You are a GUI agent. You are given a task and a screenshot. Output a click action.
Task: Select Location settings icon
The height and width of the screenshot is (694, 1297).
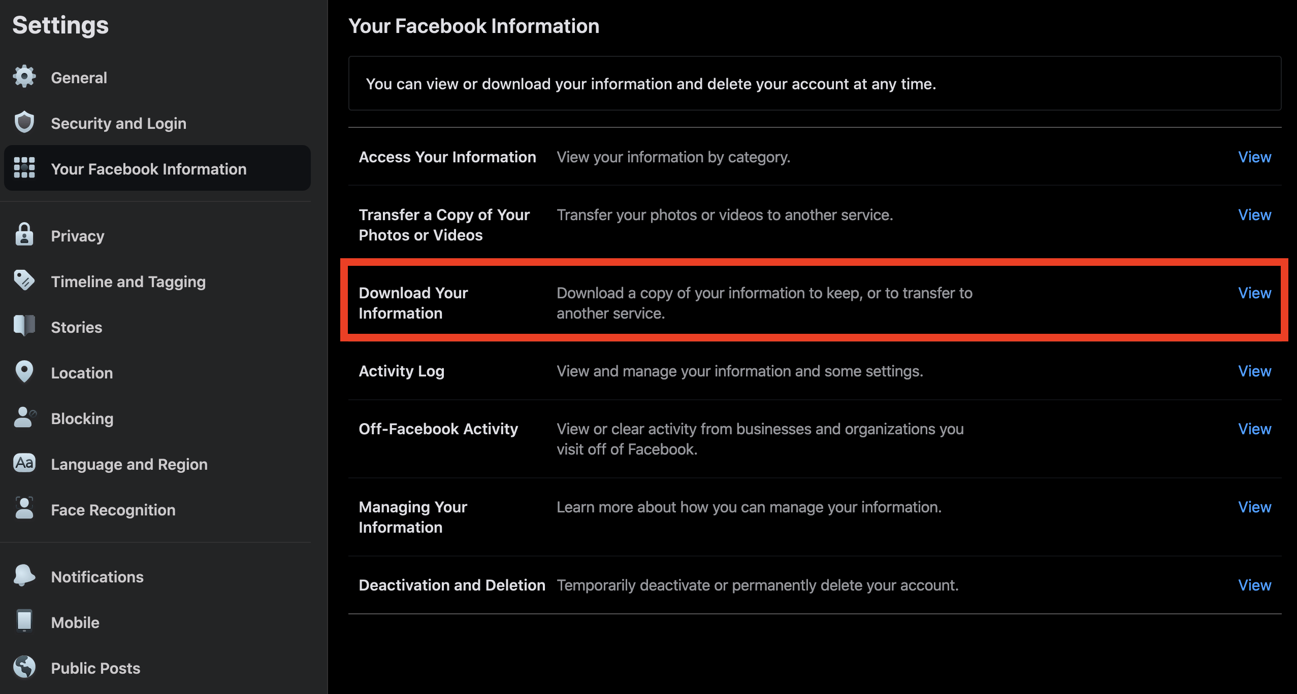[x=25, y=372]
